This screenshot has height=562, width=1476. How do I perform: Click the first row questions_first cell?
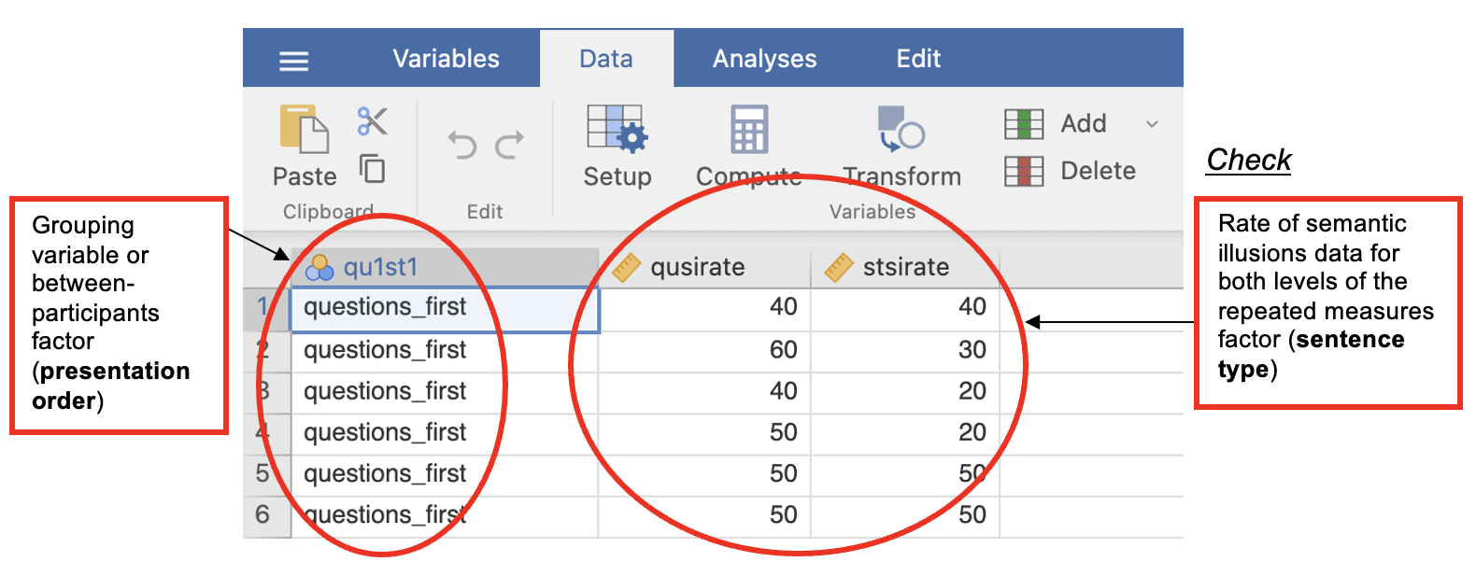pos(445,308)
